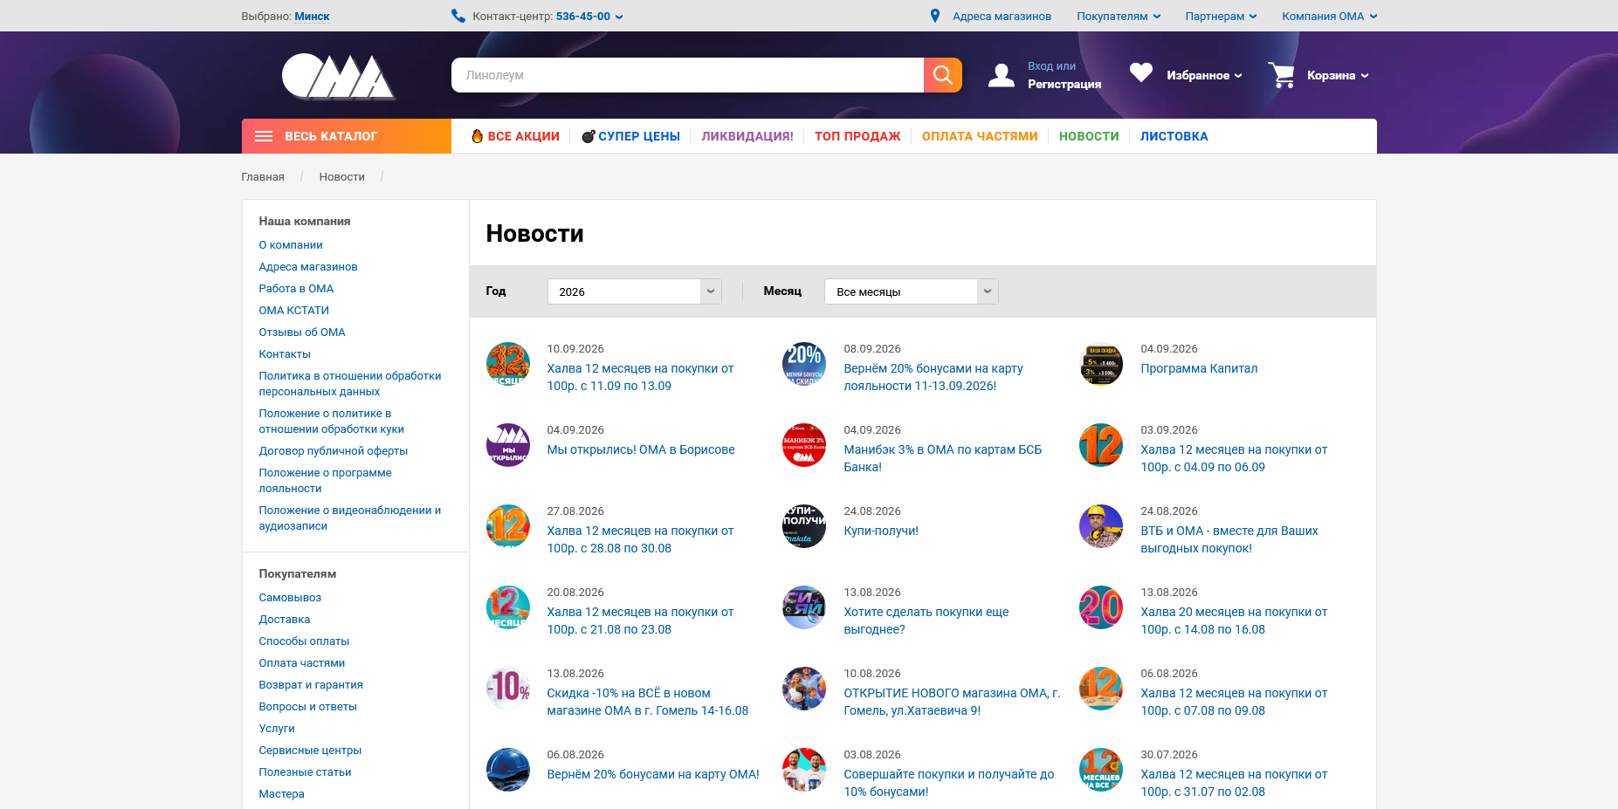
Task: Open sidebar link Оплата частями
Action: coord(302,662)
